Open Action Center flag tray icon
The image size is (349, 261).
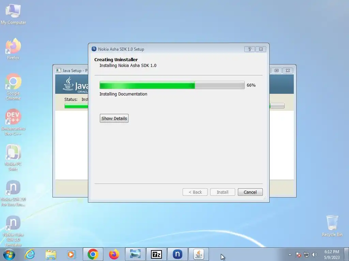298,255
